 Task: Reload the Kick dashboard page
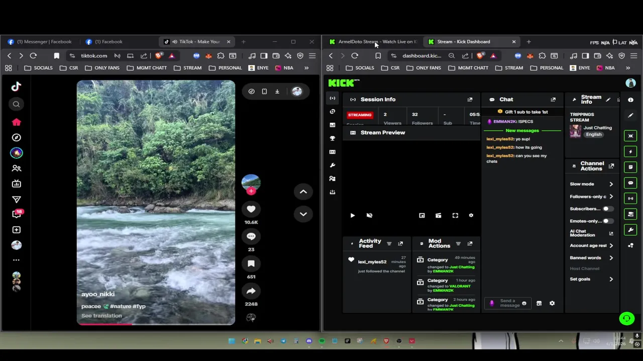coord(355,56)
